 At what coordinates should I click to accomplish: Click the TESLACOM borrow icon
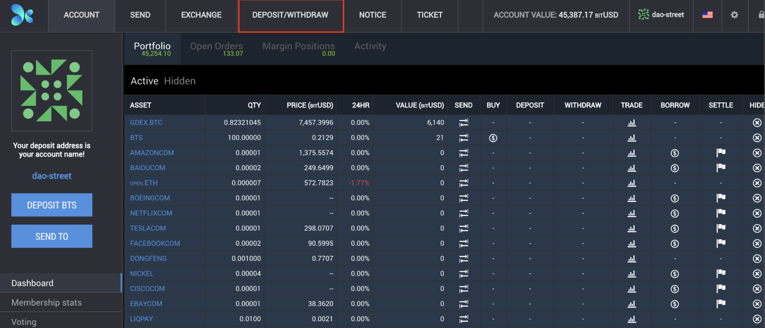pos(675,229)
